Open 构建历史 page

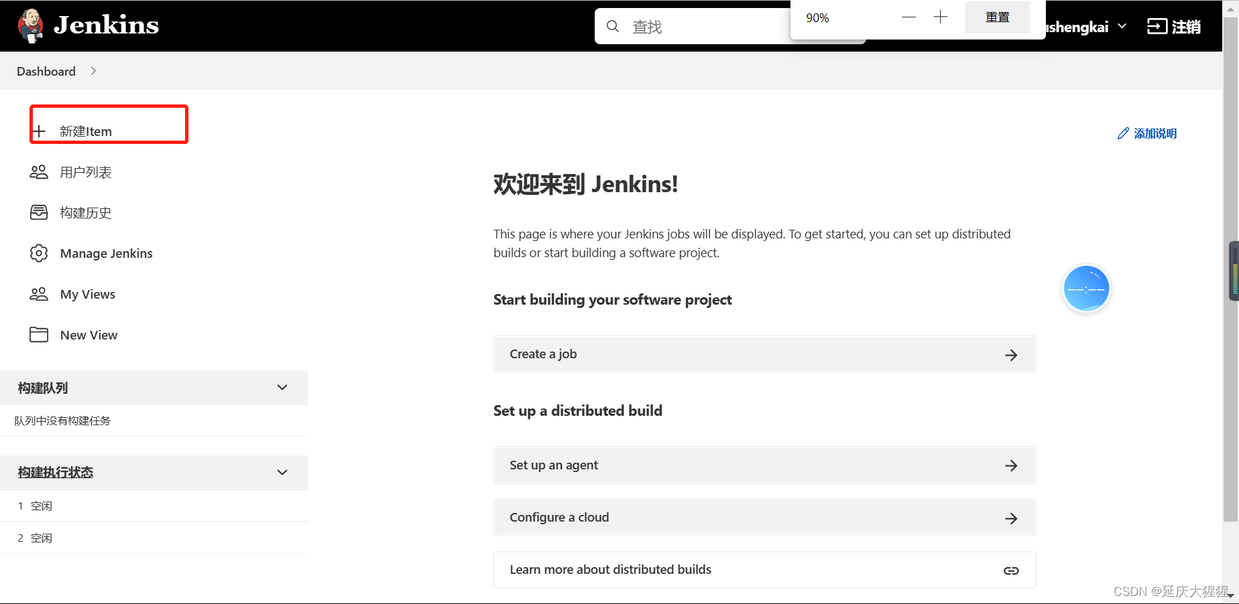86,213
